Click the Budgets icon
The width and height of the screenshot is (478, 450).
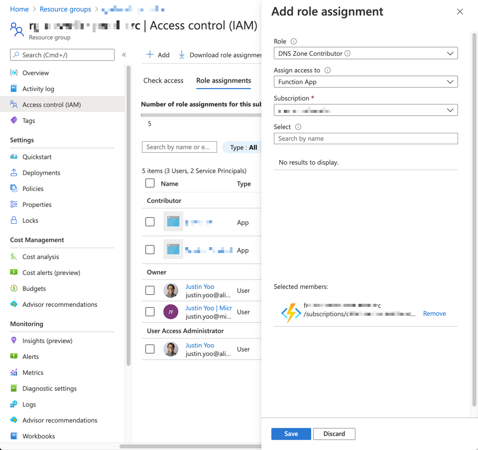(x=14, y=288)
